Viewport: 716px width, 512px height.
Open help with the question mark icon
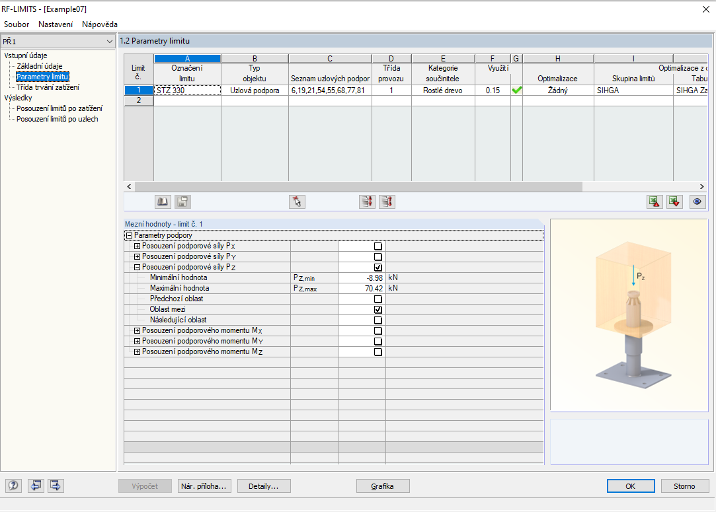[x=13, y=486]
